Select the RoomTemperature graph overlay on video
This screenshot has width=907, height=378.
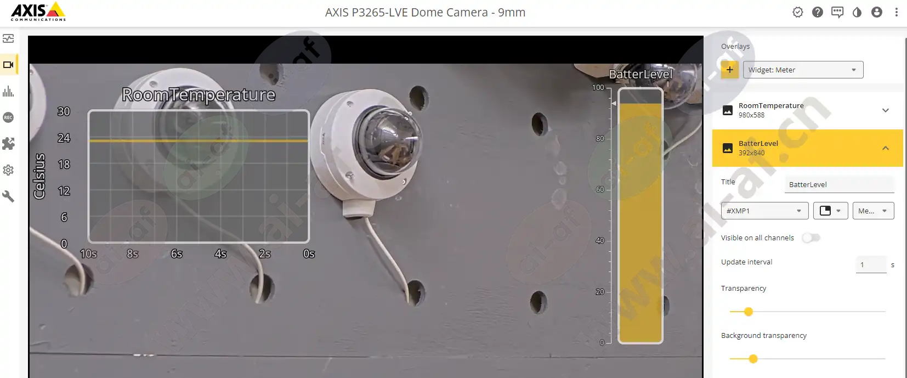(x=199, y=176)
